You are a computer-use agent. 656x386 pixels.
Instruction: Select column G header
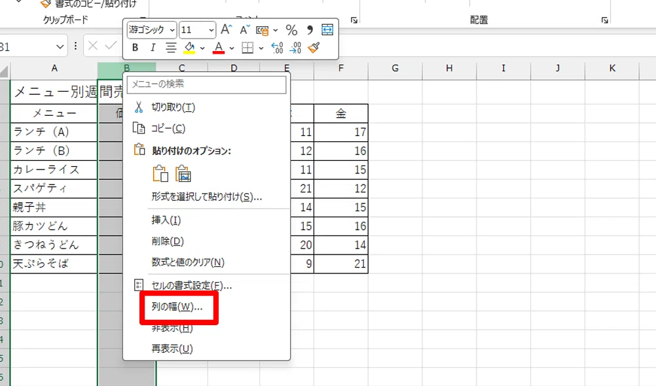click(x=395, y=69)
